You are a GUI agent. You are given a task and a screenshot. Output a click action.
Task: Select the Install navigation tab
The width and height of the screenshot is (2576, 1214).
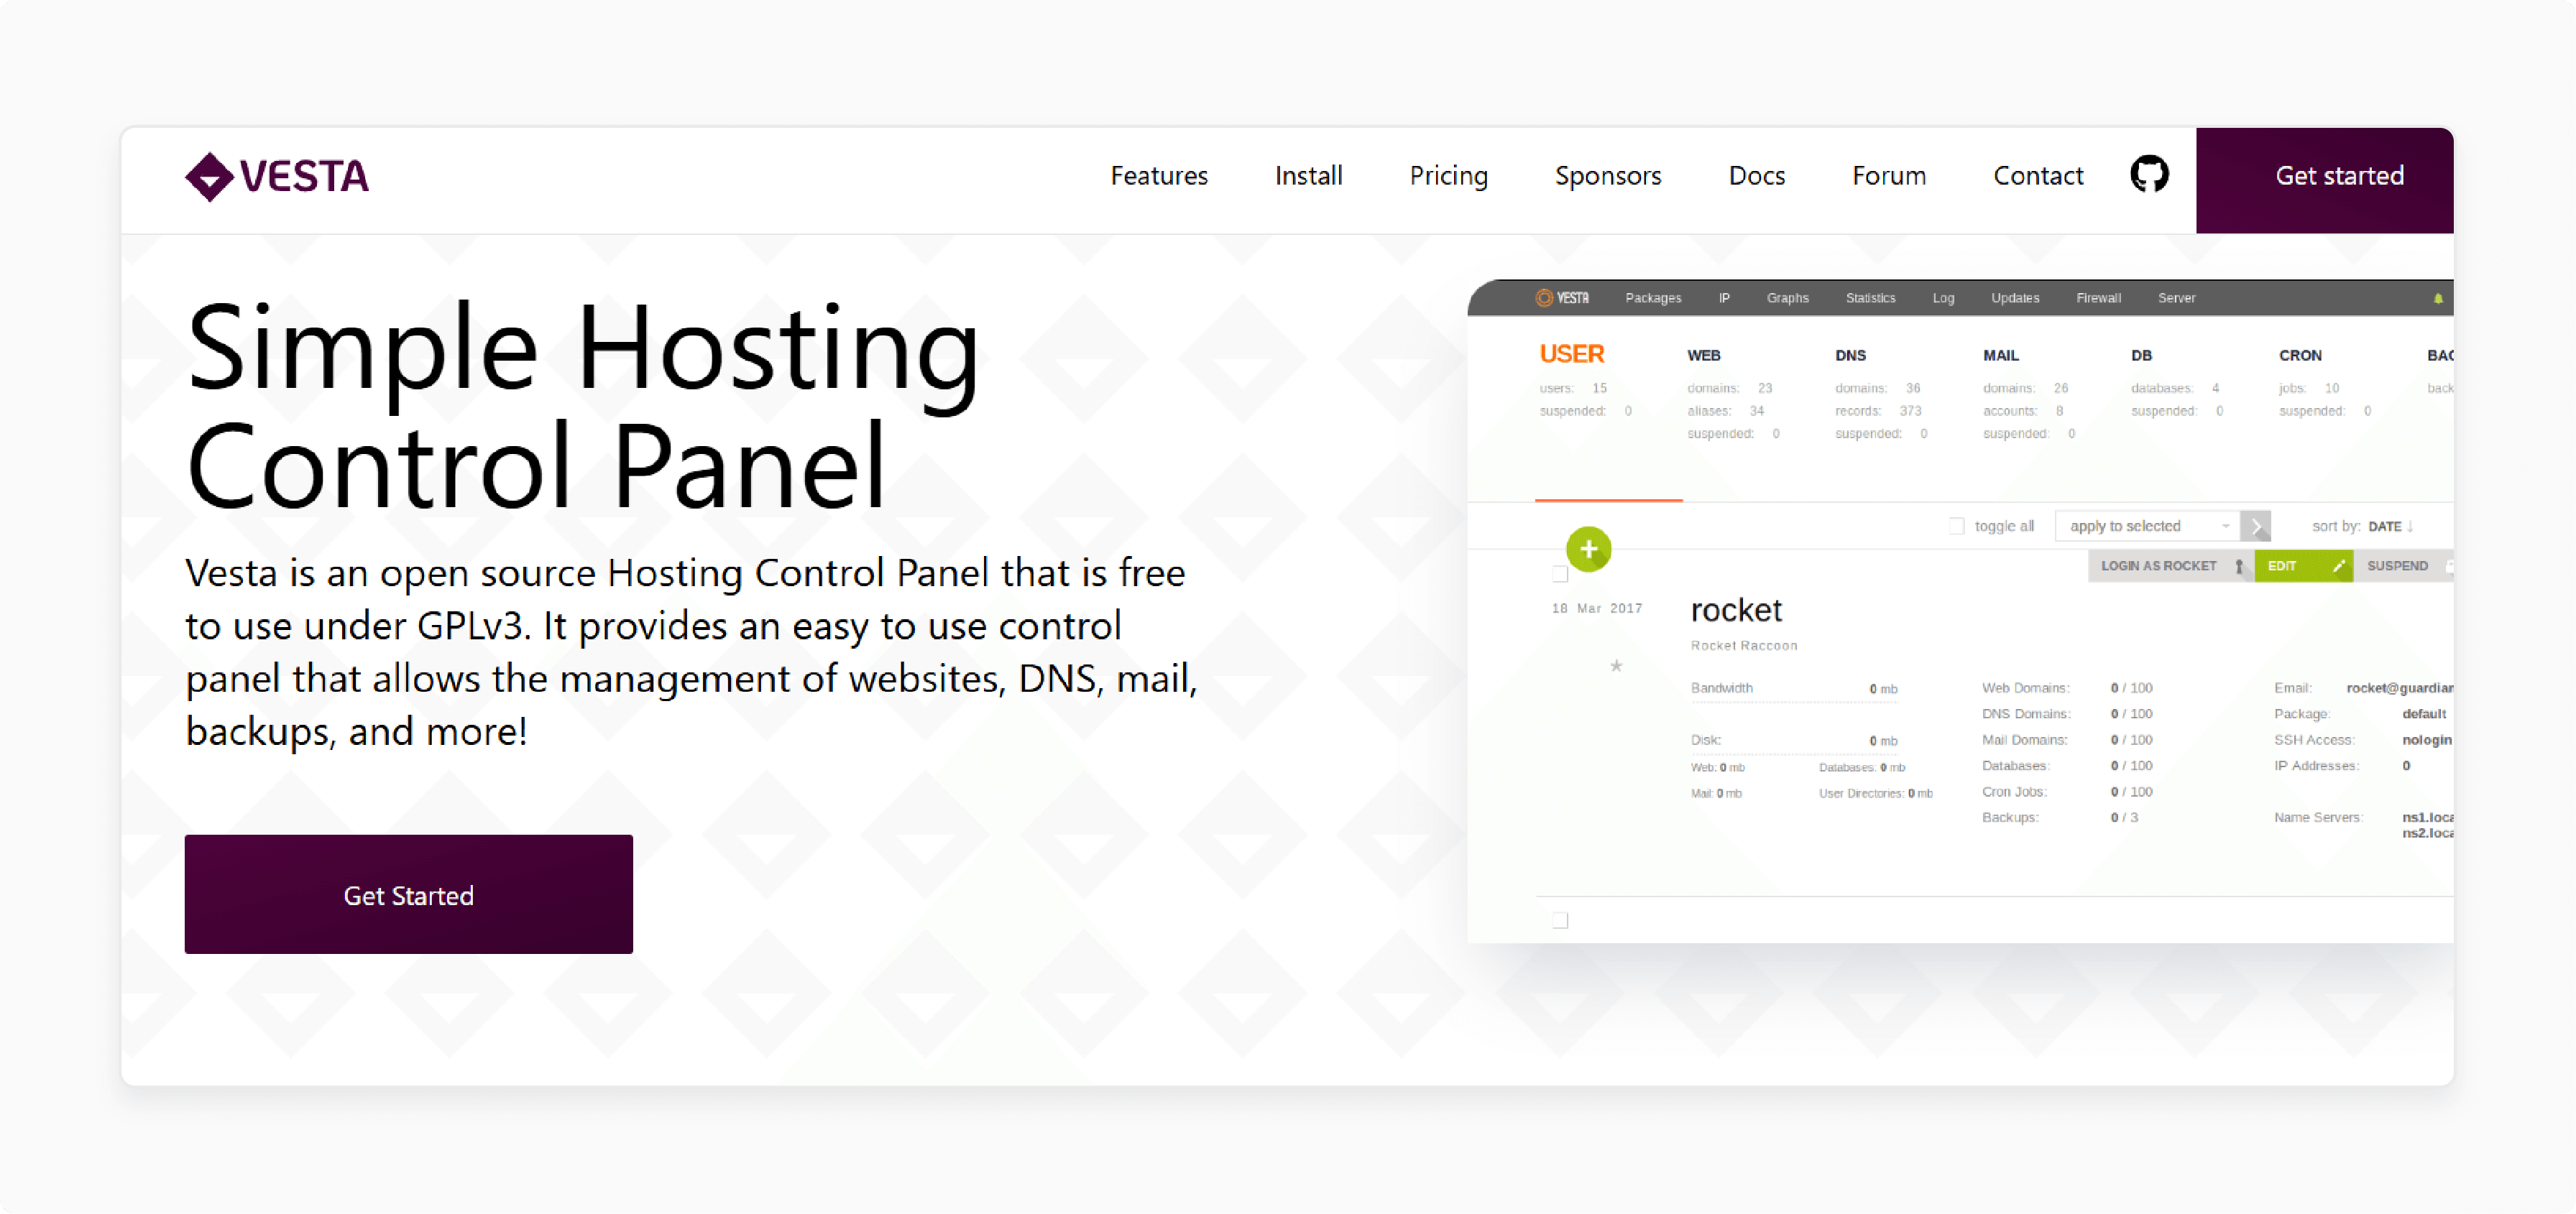point(1311,176)
